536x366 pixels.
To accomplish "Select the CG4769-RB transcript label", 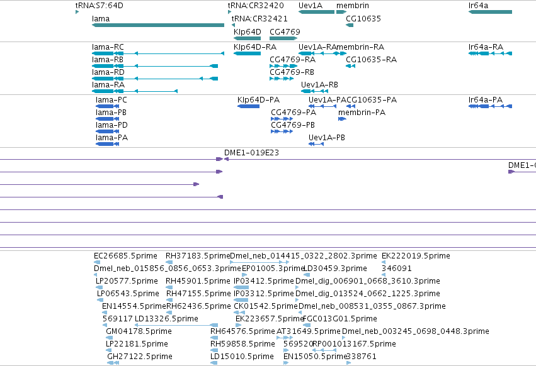I will 292,72.
